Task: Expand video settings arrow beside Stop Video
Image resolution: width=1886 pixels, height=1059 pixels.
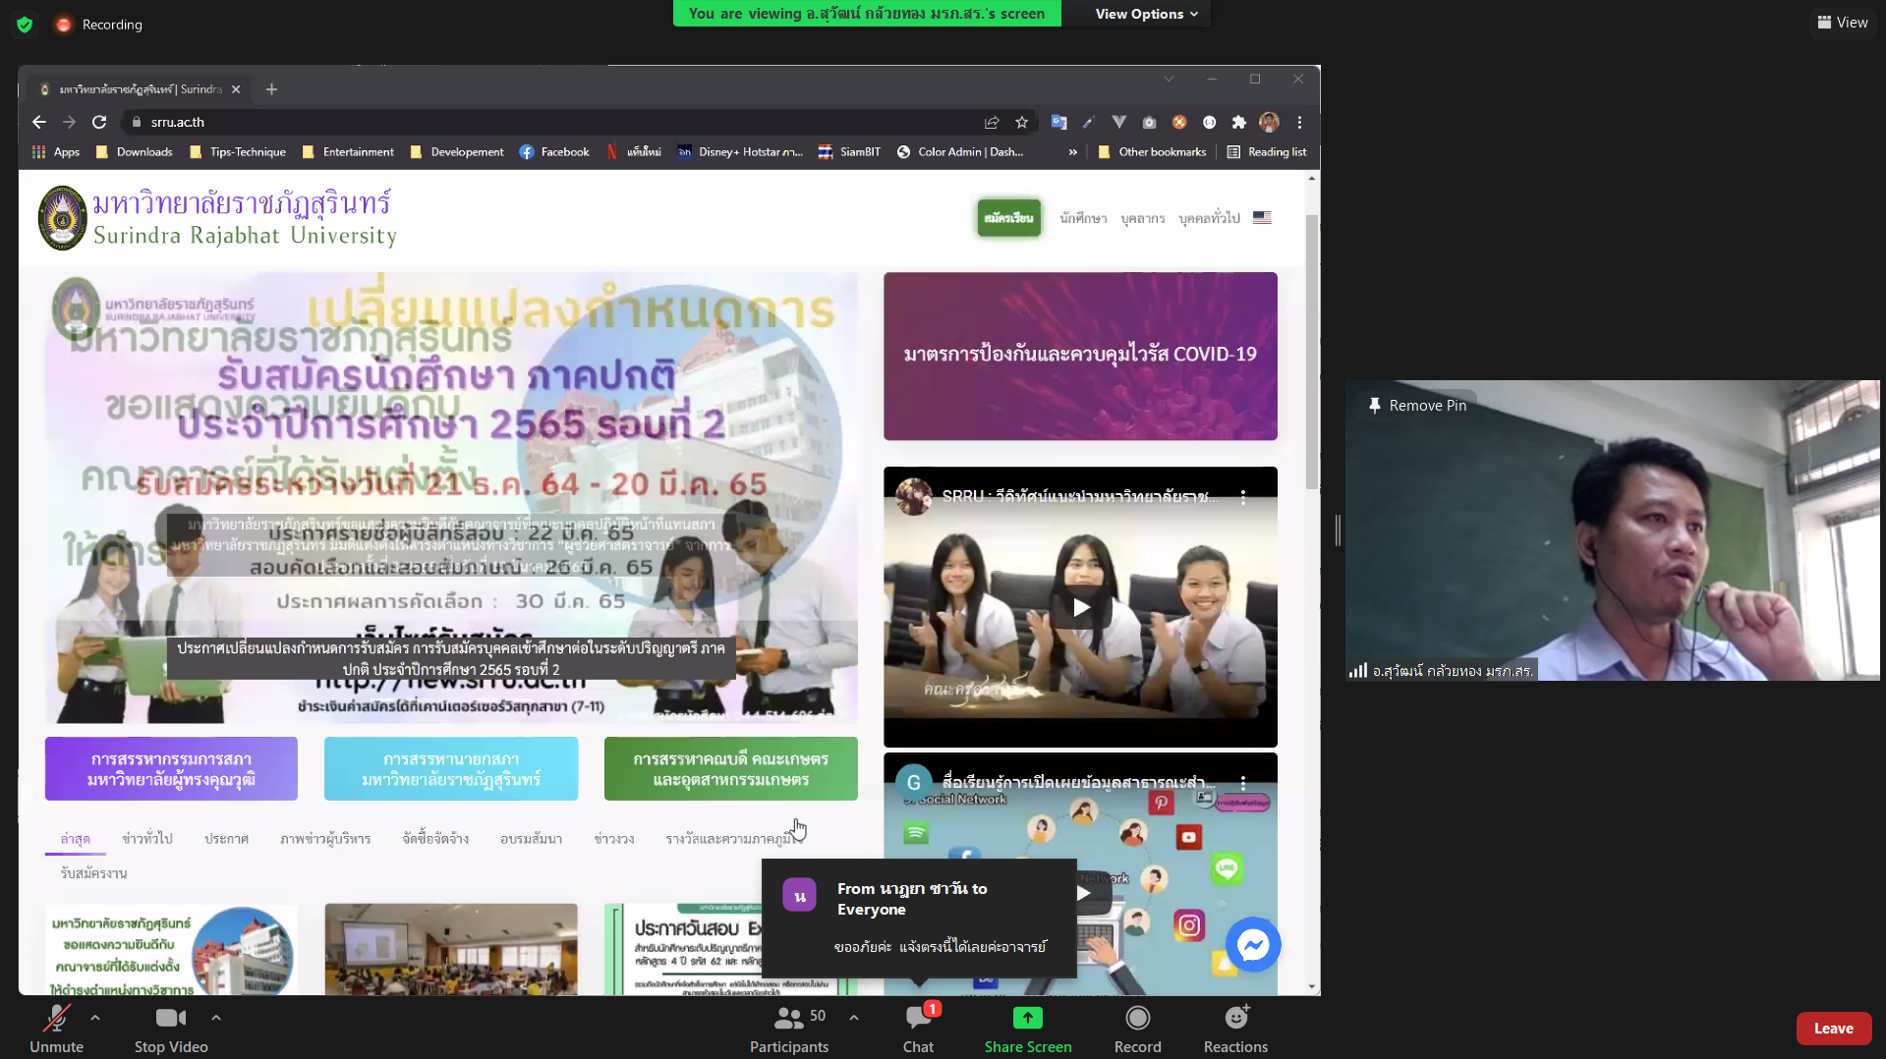Action: [216, 1018]
